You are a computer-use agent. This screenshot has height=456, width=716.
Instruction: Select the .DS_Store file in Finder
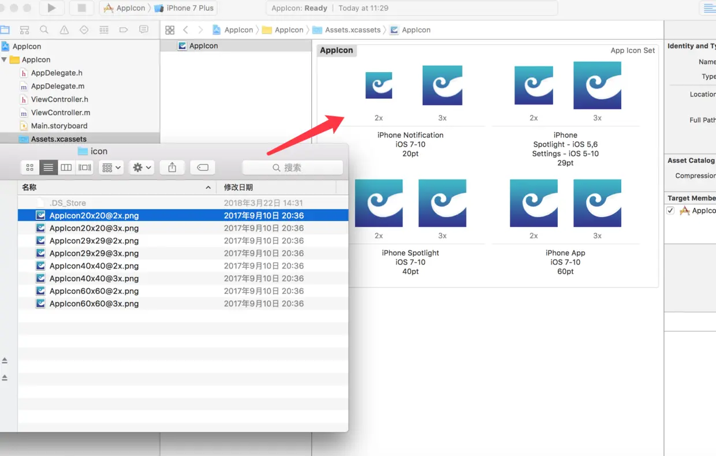[183, 203]
